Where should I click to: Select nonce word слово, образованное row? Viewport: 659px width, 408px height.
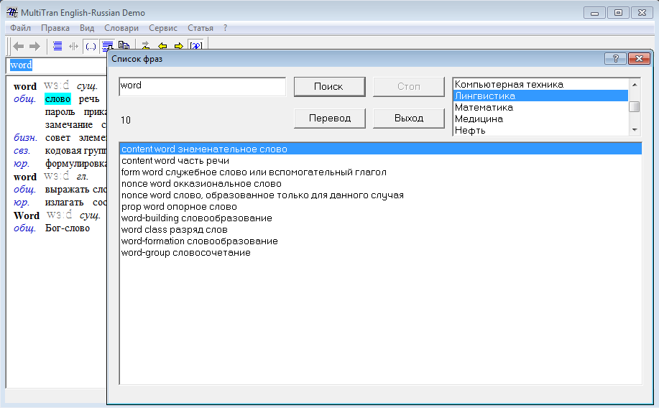tap(380, 195)
